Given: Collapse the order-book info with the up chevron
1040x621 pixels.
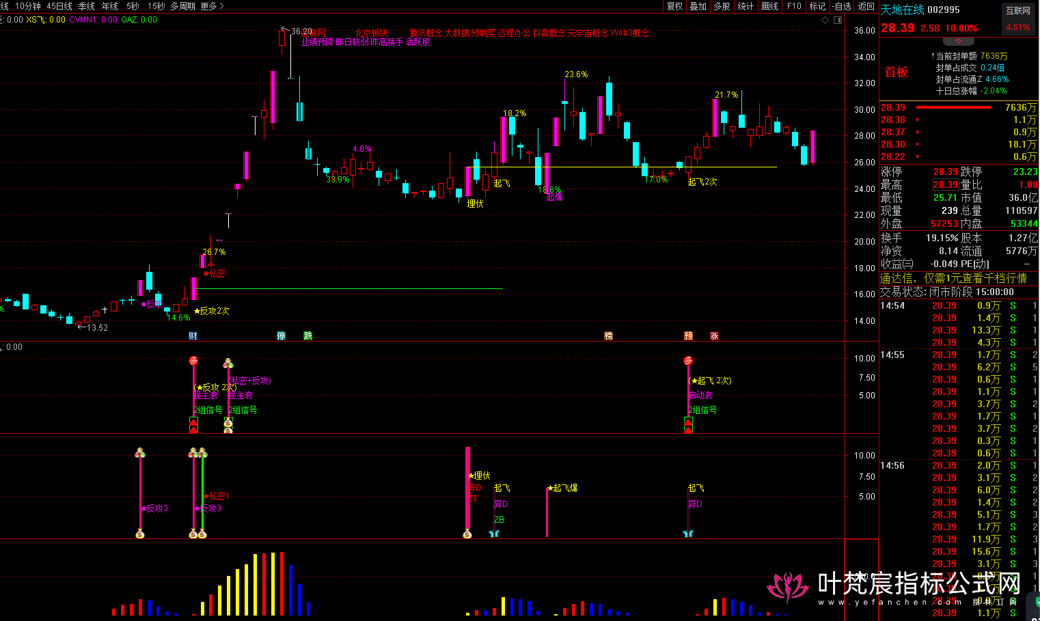Looking at the screenshot, I should (958, 41).
